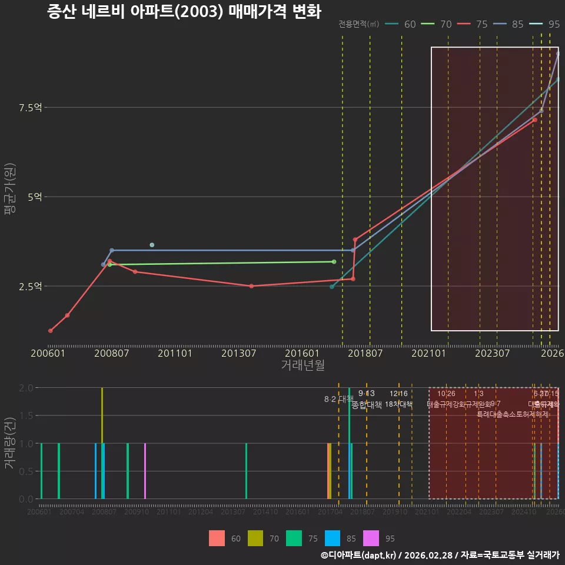Click the '202101' label on the price chart x-axis
The height and width of the screenshot is (565, 565).
(x=429, y=353)
